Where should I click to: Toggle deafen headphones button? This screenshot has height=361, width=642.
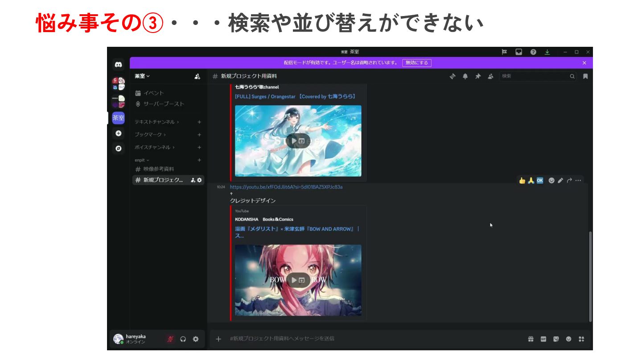[183, 339]
